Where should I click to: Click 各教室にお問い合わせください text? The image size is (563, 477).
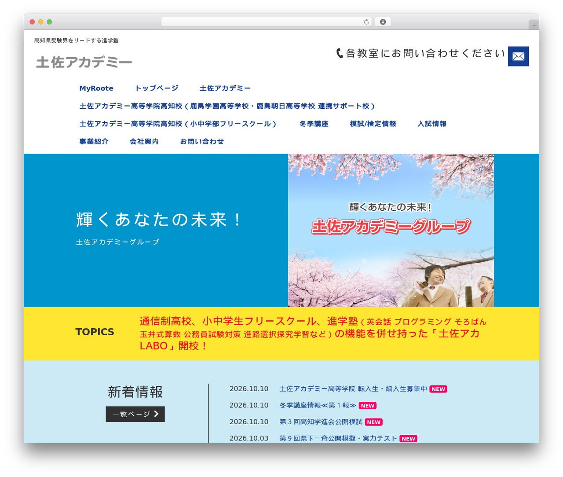coord(426,53)
